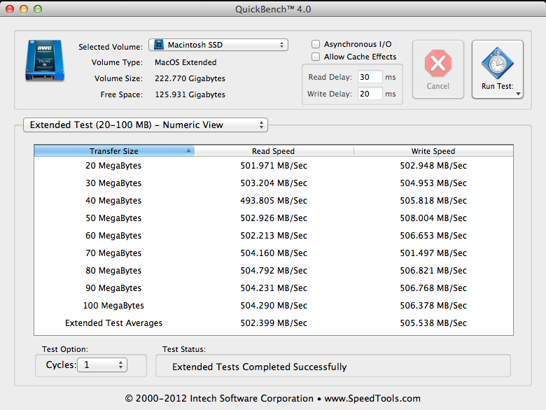Click write speed 502.948 MB/Sec
Screen dimensions: 546x410
click(x=433, y=166)
